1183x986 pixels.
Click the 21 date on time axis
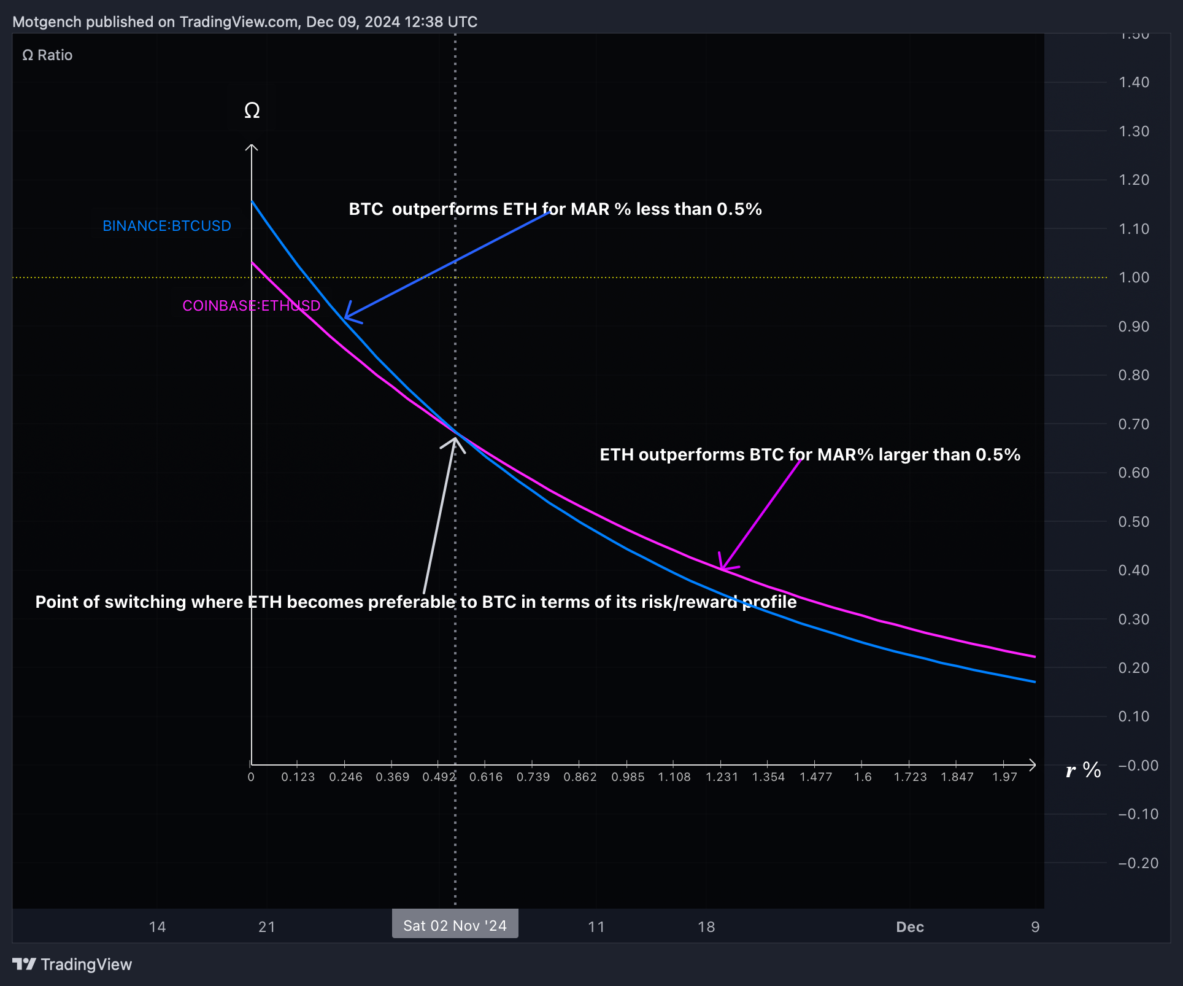[267, 927]
